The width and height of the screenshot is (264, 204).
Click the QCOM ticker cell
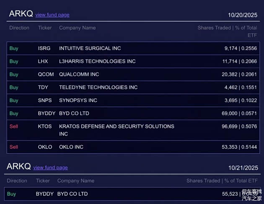pos(46,74)
